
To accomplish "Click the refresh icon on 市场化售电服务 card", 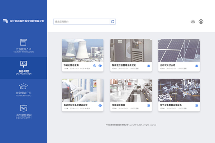I will point(95,65).
